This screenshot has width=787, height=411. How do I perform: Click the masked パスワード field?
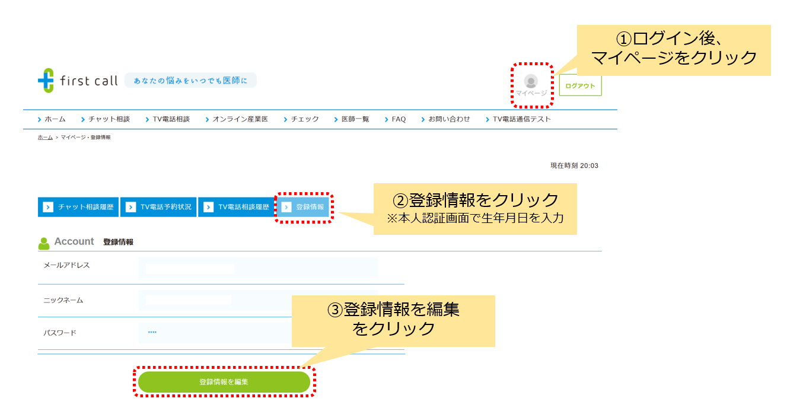(178, 333)
